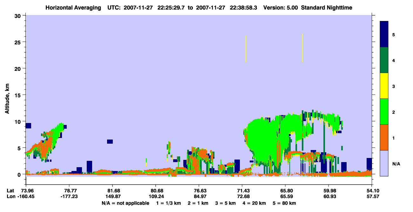Click longitude value -160.45

point(26,196)
